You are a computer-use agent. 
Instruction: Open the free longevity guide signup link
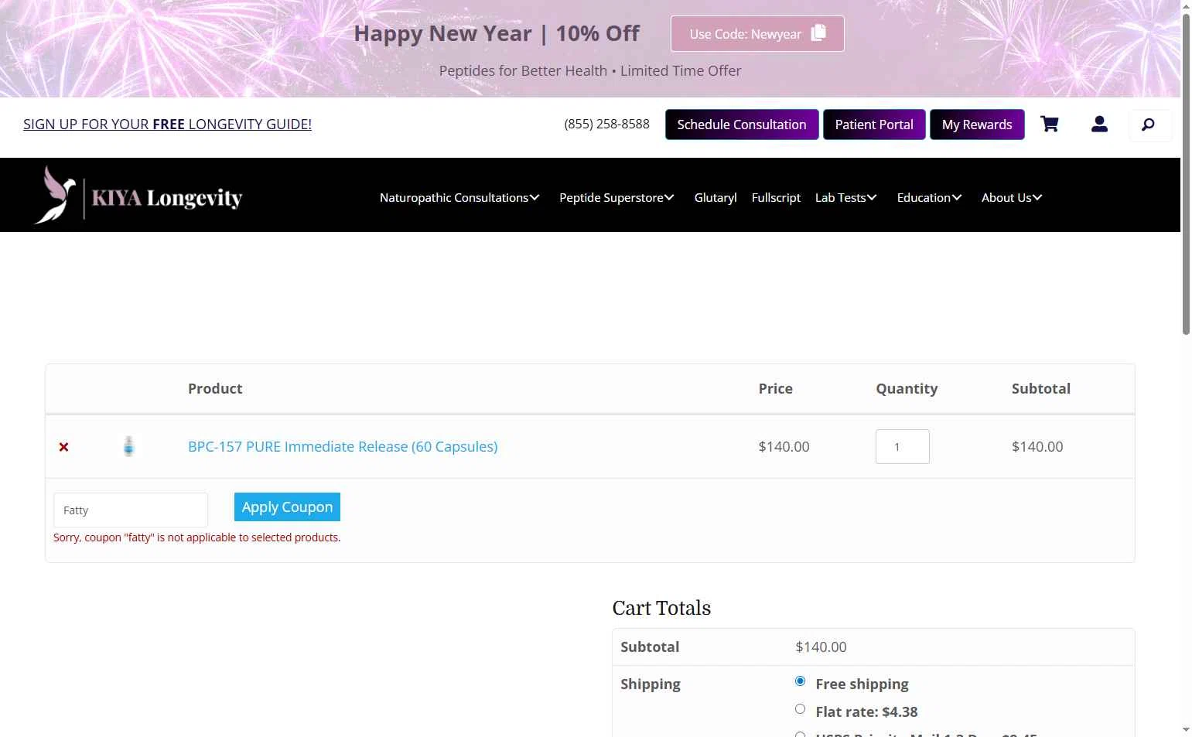(167, 125)
